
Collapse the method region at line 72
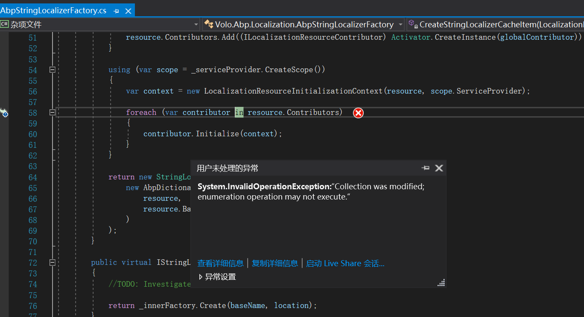pyautogui.click(x=52, y=262)
